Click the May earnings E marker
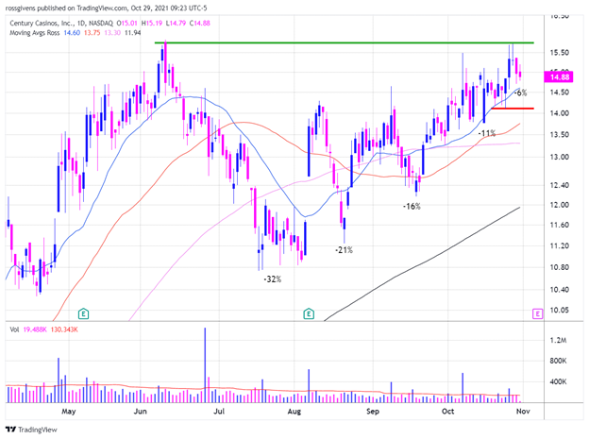This screenshot has height=439, width=589. coord(83,313)
